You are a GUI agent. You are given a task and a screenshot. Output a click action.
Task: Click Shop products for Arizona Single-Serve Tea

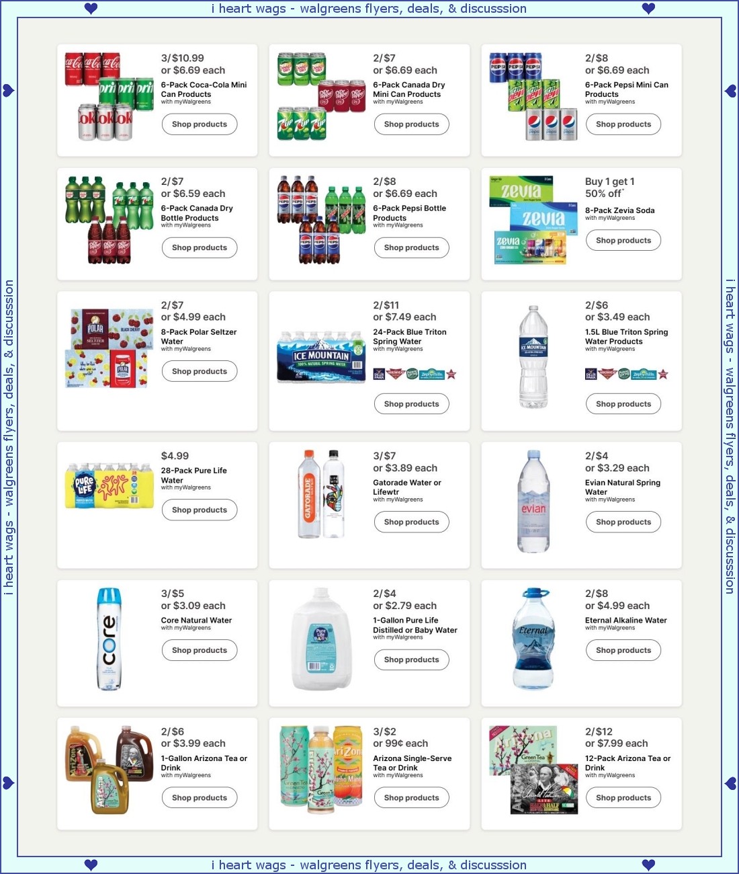pyautogui.click(x=411, y=797)
